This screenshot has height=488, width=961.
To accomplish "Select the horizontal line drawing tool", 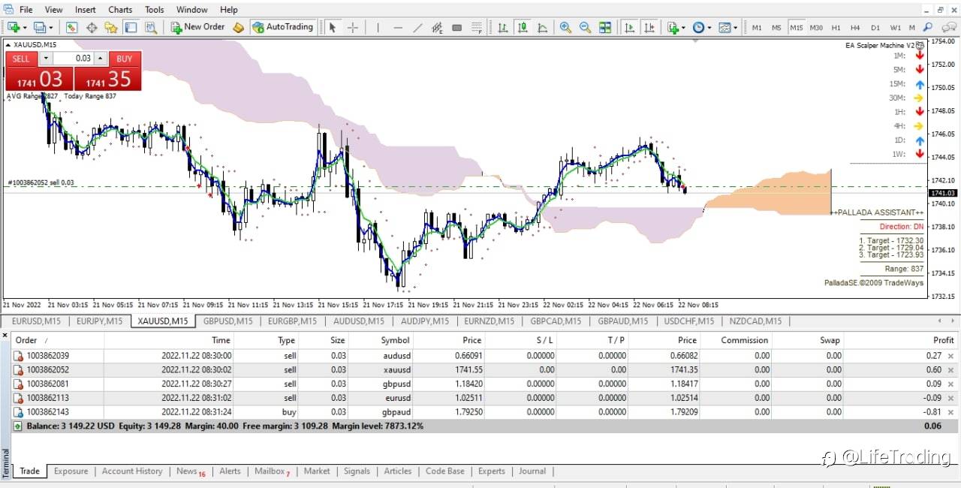I will (x=398, y=27).
